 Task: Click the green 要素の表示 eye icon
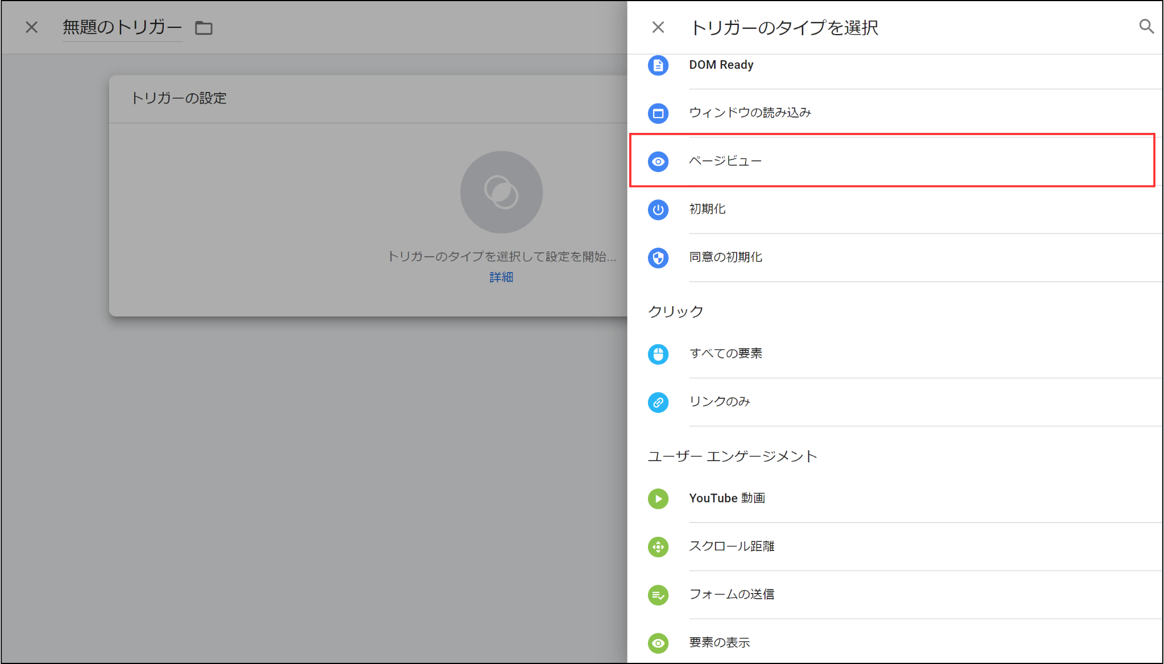658,643
